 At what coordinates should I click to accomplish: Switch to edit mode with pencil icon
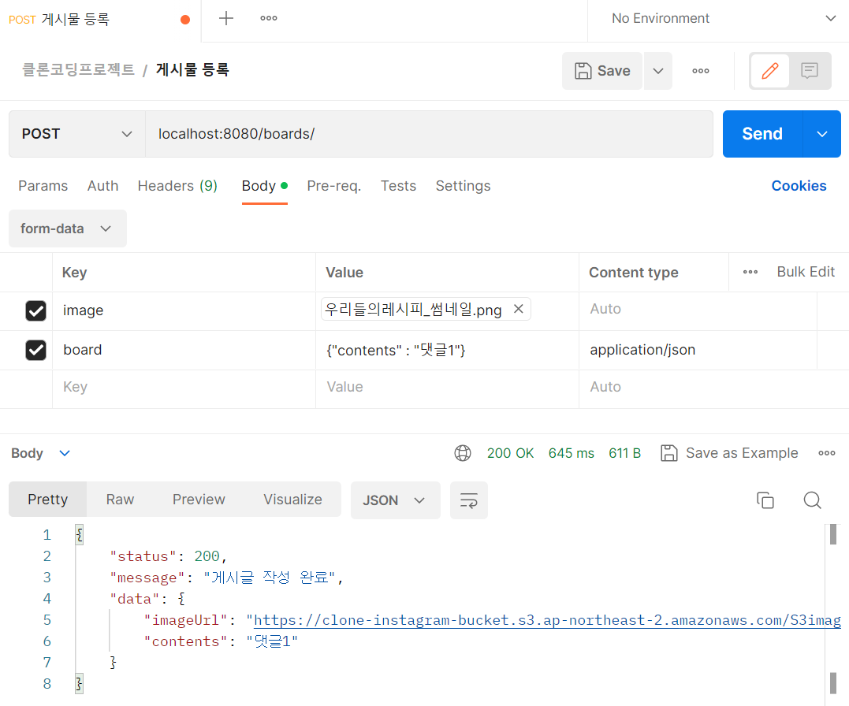[770, 71]
